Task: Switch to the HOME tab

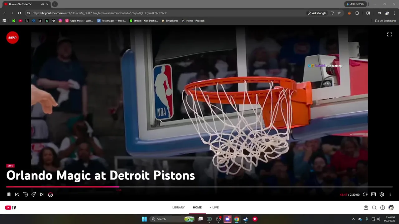Action: 197,208
